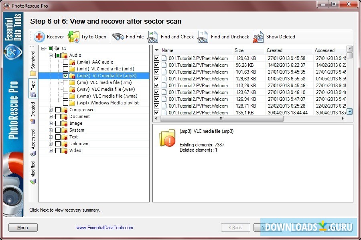This screenshot has width=361, height=240.
Task: Toggle Show Deleted files view
Action: [259, 36]
